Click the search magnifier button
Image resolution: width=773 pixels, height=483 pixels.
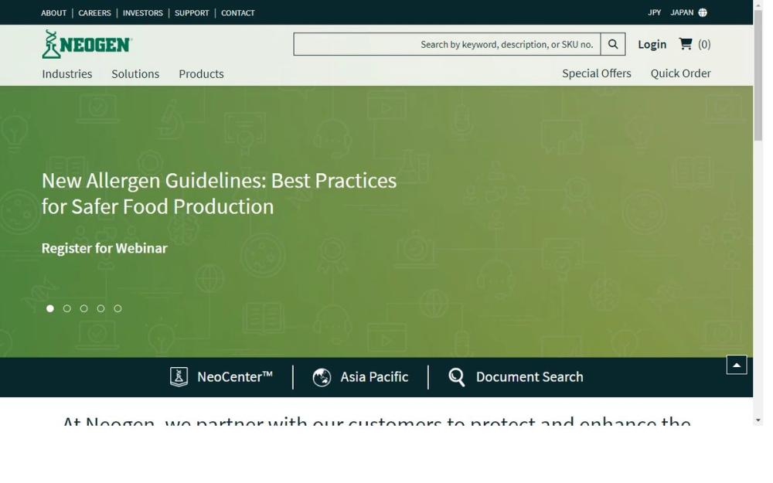click(x=613, y=44)
